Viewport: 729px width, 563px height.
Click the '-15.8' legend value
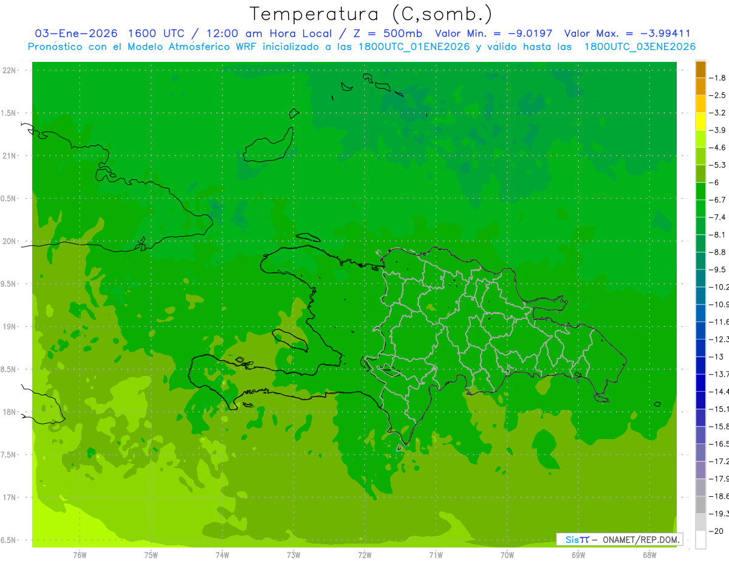tap(720, 426)
